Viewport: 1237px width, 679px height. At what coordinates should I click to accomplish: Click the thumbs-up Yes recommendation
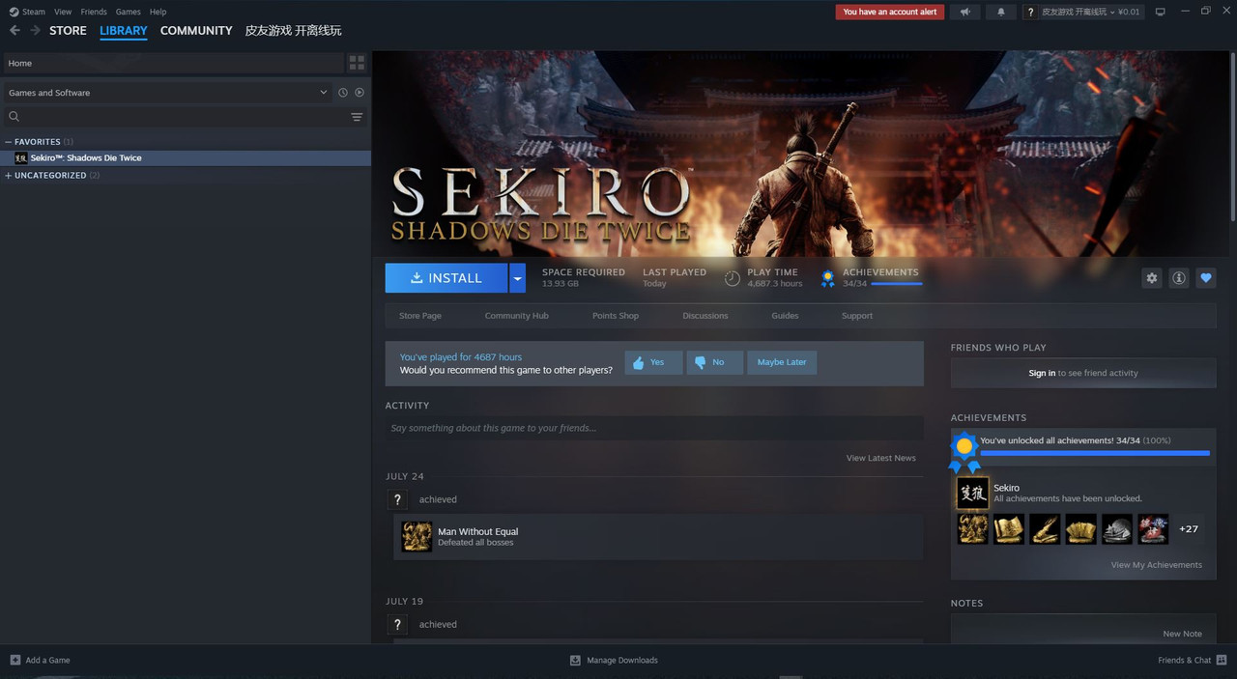point(653,362)
